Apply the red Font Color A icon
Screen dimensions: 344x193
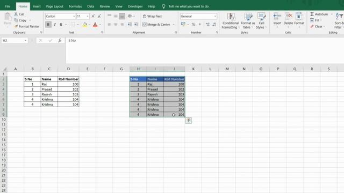(95, 25)
